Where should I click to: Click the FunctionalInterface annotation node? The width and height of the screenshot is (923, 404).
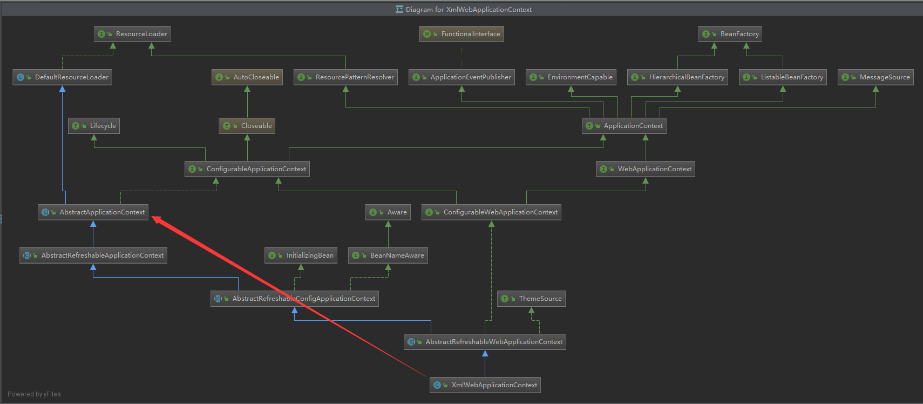pyautogui.click(x=461, y=34)
